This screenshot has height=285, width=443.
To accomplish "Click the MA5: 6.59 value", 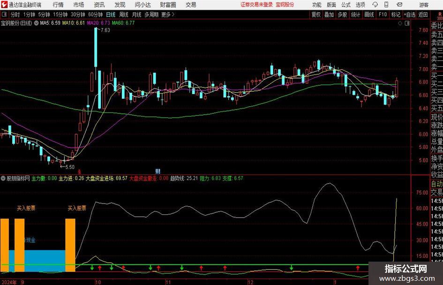I will click(x=50, y=23).
